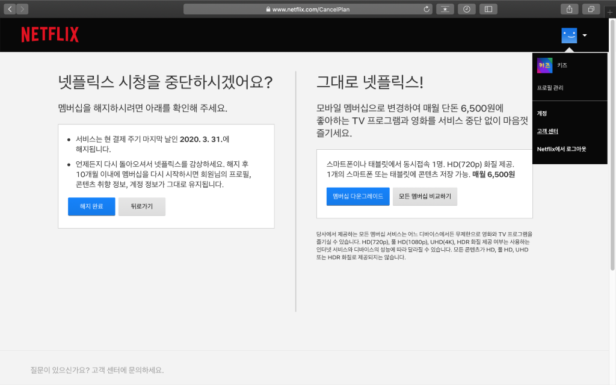Click the 멤버십 다운그레이드 button
616x385 pixels.
tap(358, 196)
